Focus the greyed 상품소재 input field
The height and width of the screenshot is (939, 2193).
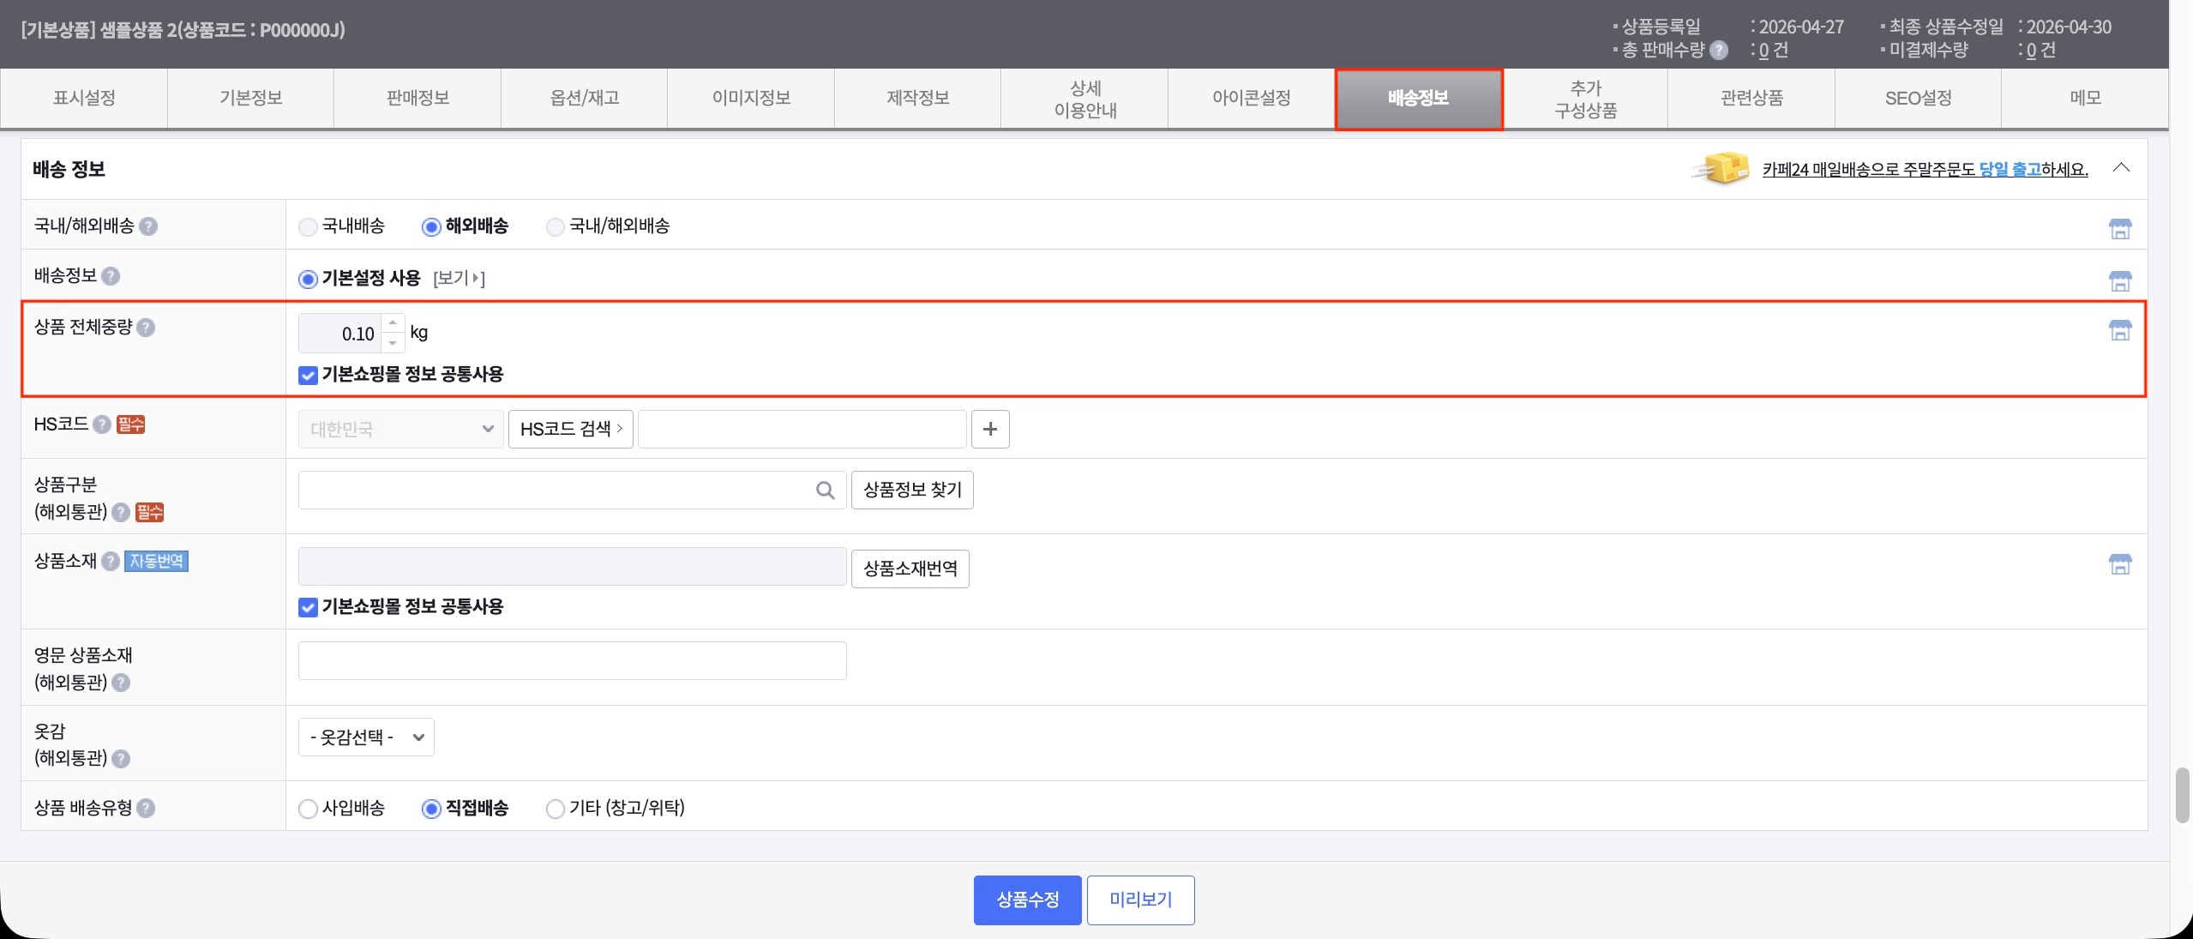pyautogui.click(x=573, y=567)
